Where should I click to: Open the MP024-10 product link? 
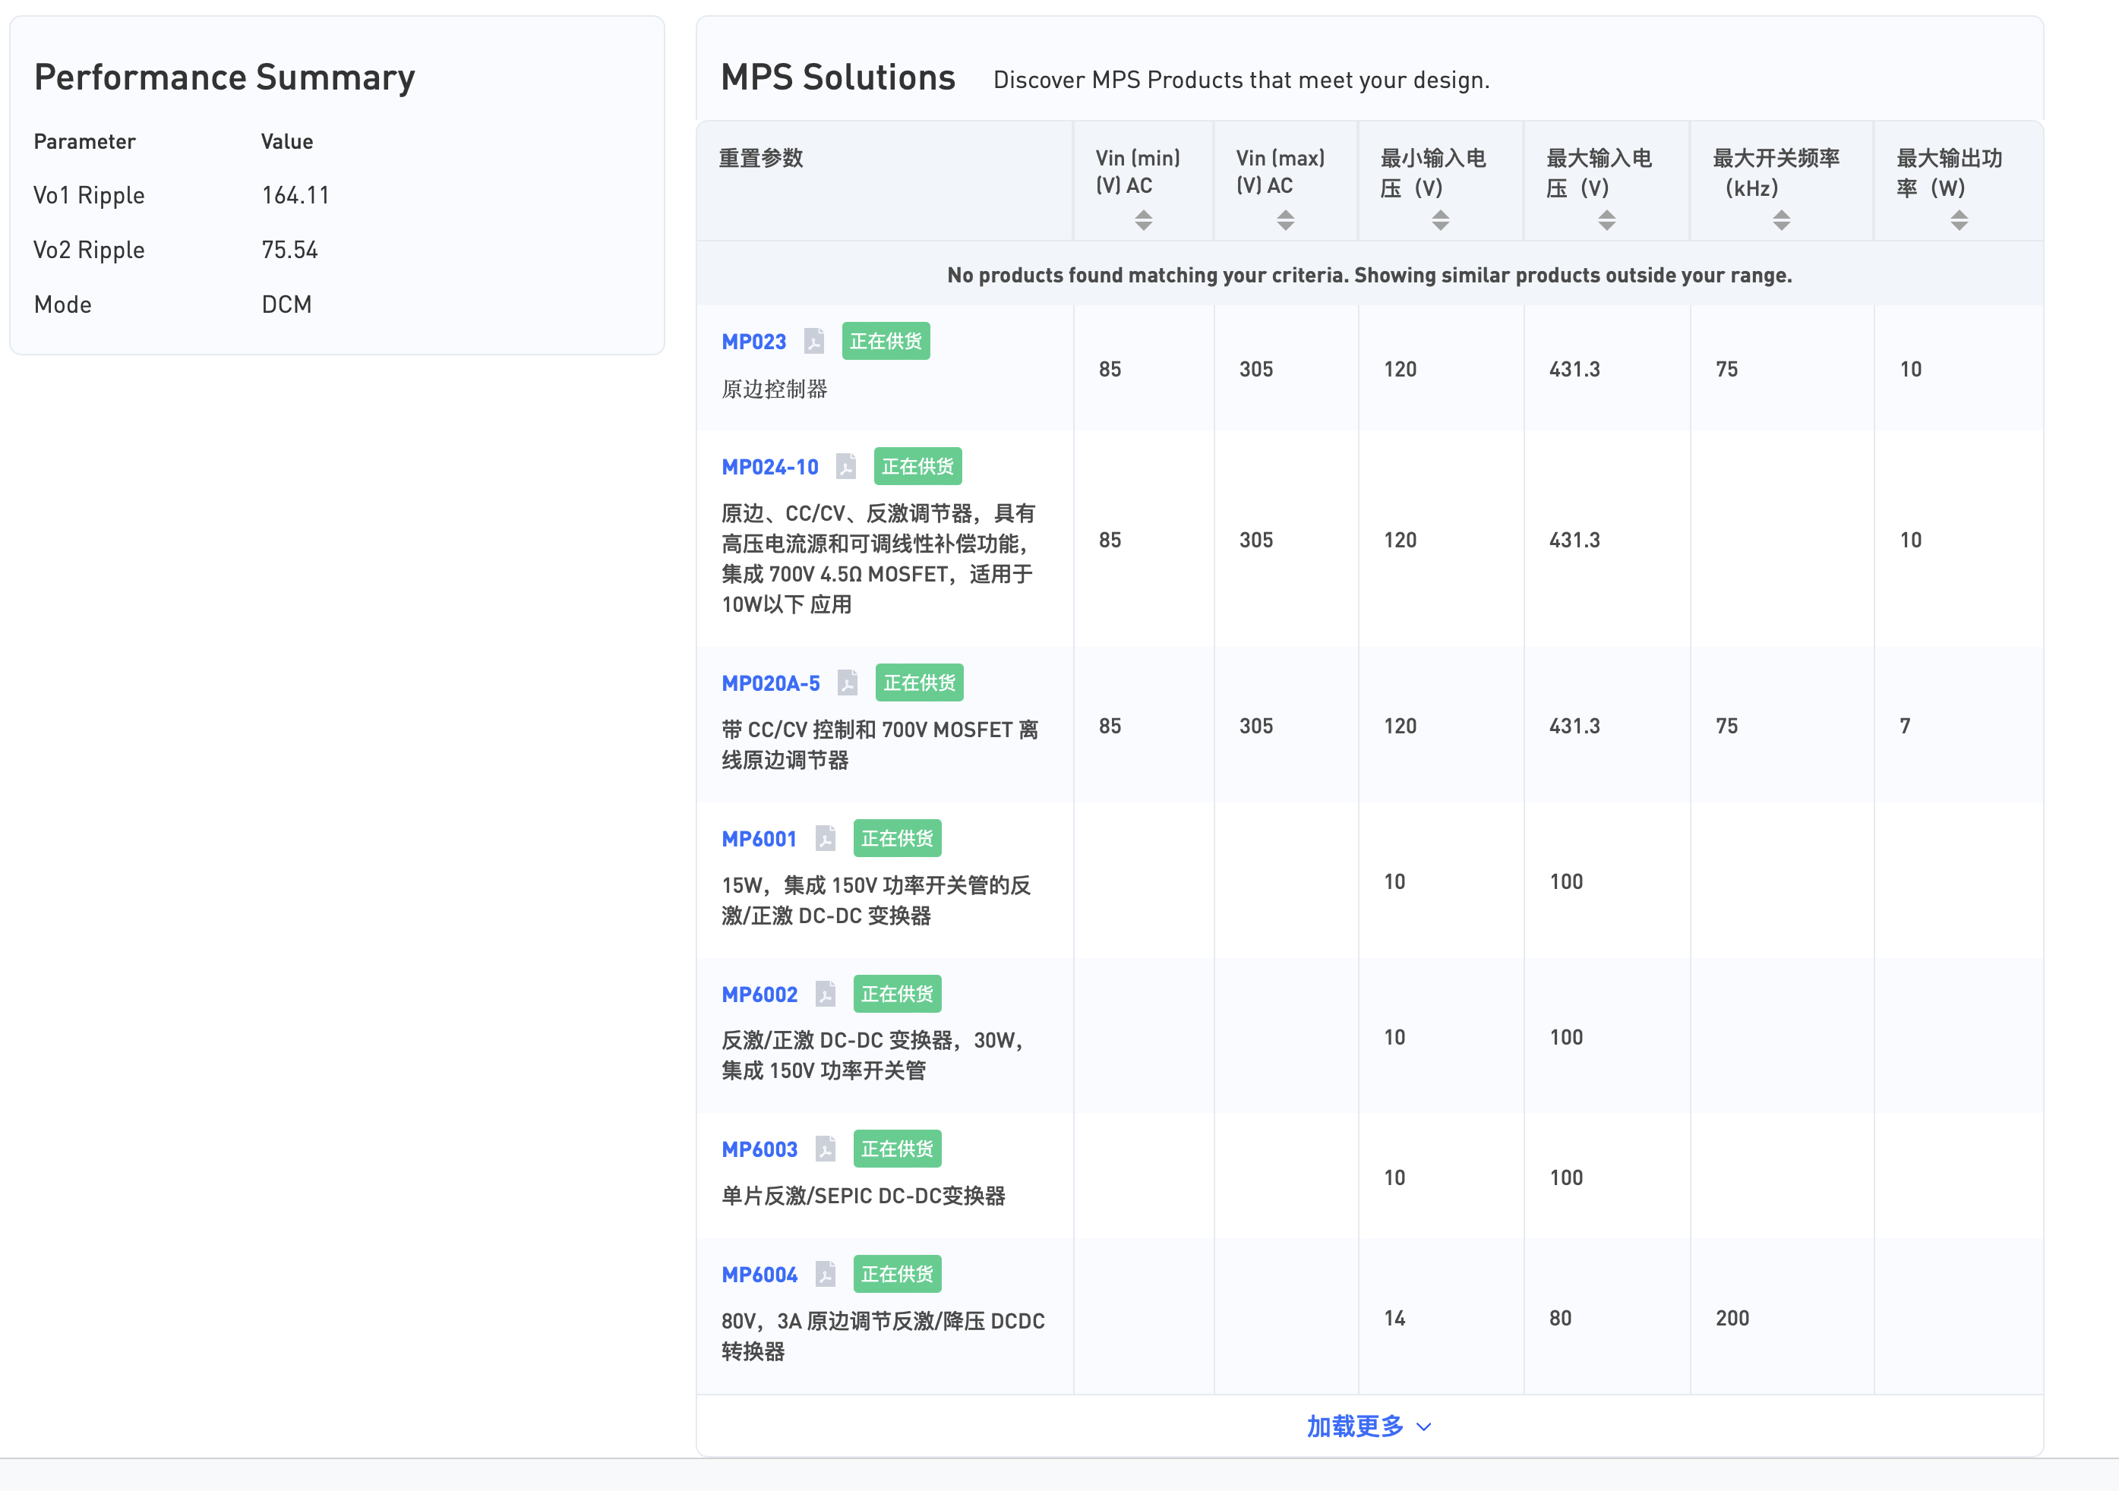769,468
